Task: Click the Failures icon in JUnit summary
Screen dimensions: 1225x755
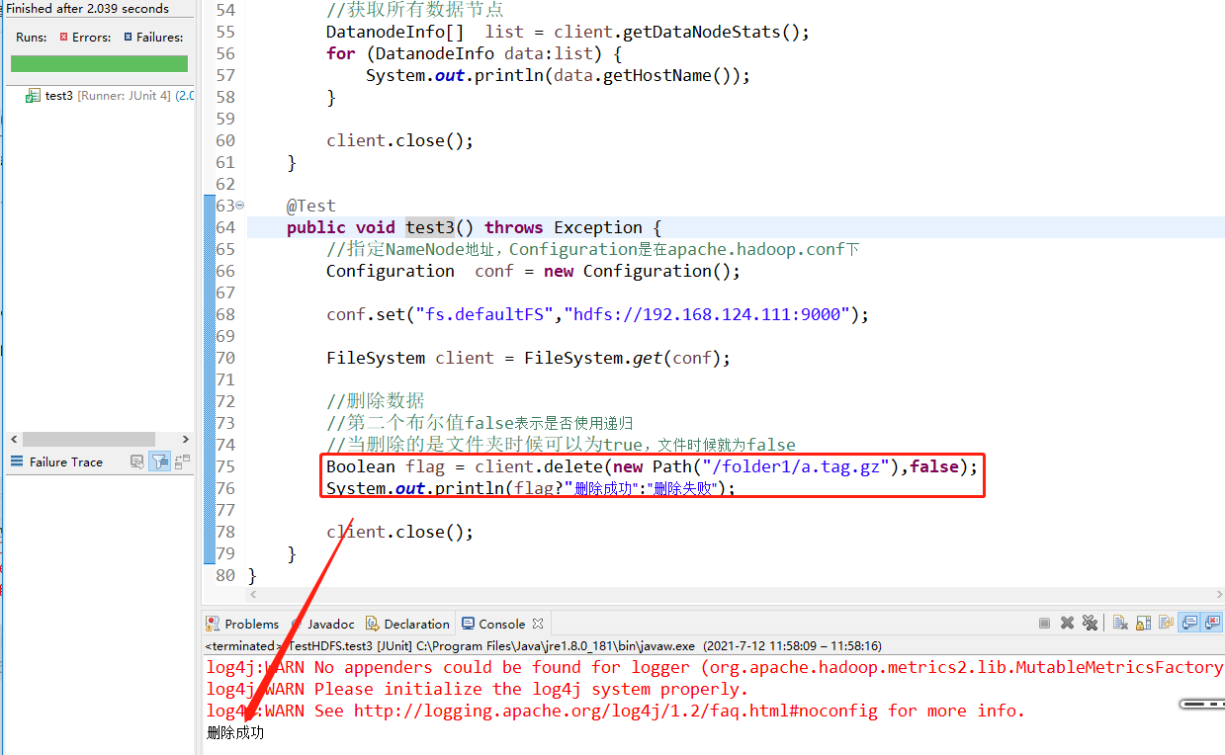Action: pos(128,37)
